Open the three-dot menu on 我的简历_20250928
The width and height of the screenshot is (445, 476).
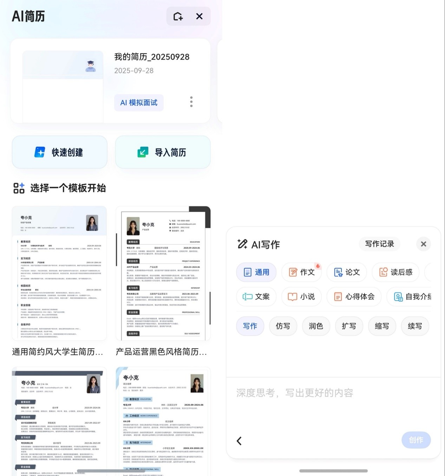coord(191,102)
